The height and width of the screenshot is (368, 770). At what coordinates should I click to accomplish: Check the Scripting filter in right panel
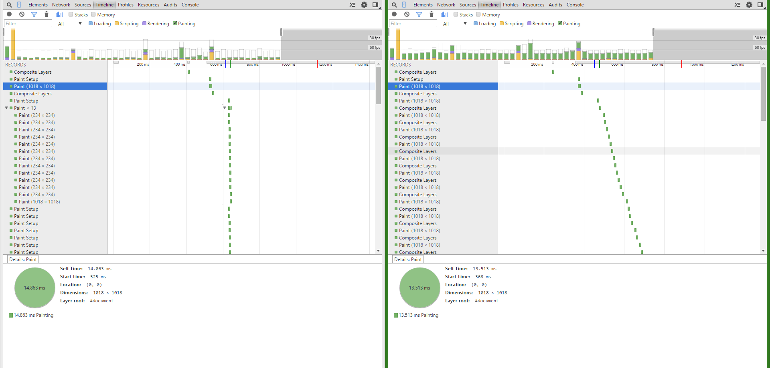point(502,24)
